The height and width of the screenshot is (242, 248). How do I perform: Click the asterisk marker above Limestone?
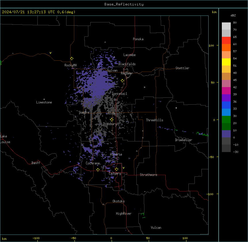[x=44, y=99]
